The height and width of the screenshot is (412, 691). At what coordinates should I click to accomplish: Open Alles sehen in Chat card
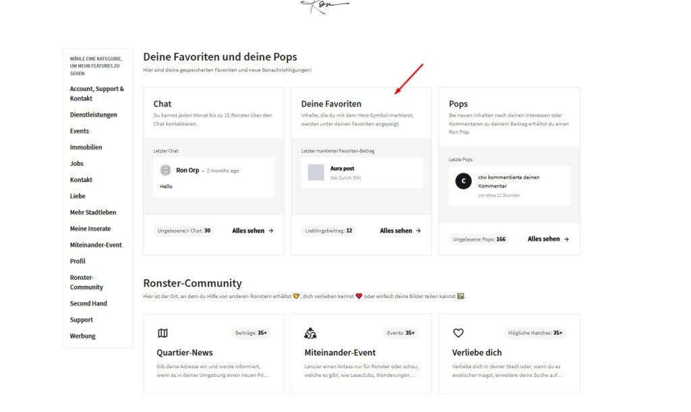pyautogui.click(x=252, y=231)
